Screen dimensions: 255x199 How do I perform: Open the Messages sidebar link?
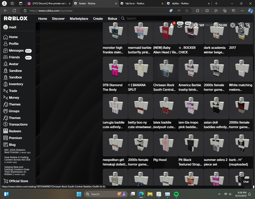pos(16,50)
